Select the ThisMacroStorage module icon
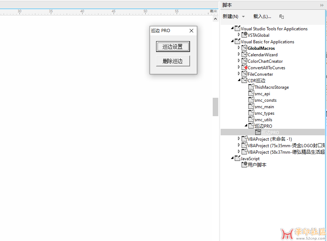Viewport: 327px width, 241px height. (251, 87)
